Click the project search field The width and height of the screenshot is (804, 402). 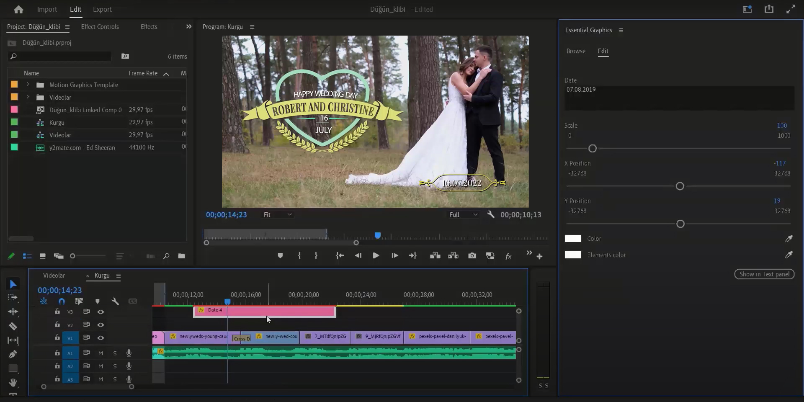coord(59,56)
